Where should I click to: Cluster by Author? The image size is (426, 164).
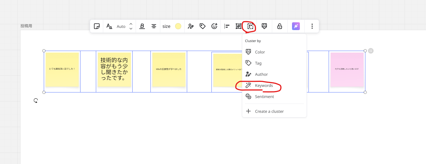coord(274,74)
